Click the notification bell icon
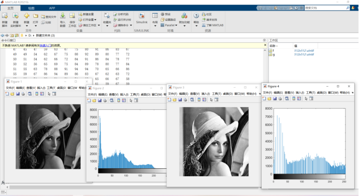Screen dimensions: 359x196 (353, 8)
